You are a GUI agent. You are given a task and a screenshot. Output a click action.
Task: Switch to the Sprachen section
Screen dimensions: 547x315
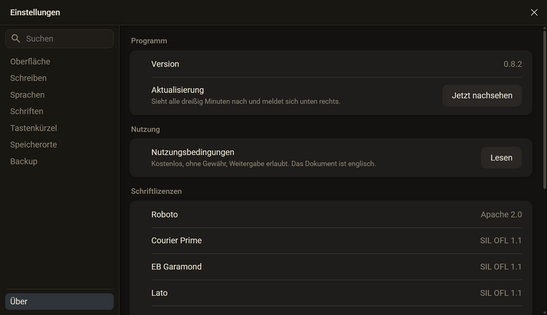tap(27, 95)
